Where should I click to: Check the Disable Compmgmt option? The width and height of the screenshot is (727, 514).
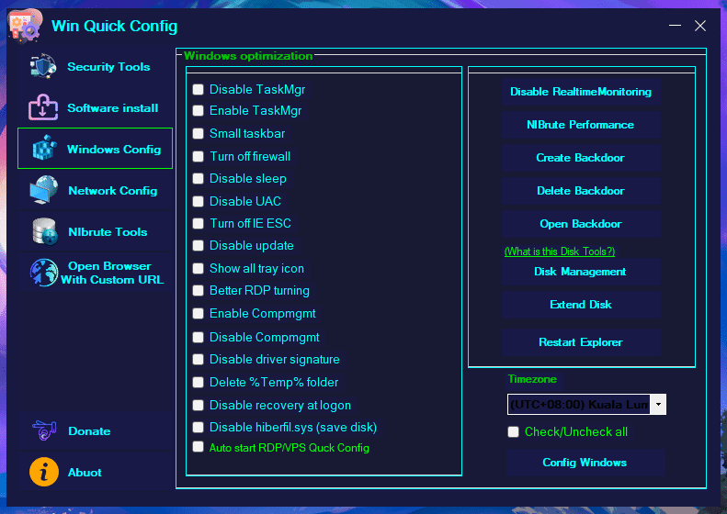tap(198, 337)
